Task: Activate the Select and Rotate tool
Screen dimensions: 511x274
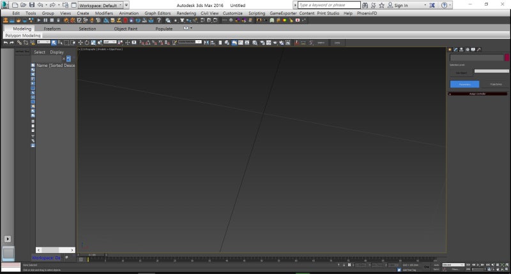Action: point(87,43)
